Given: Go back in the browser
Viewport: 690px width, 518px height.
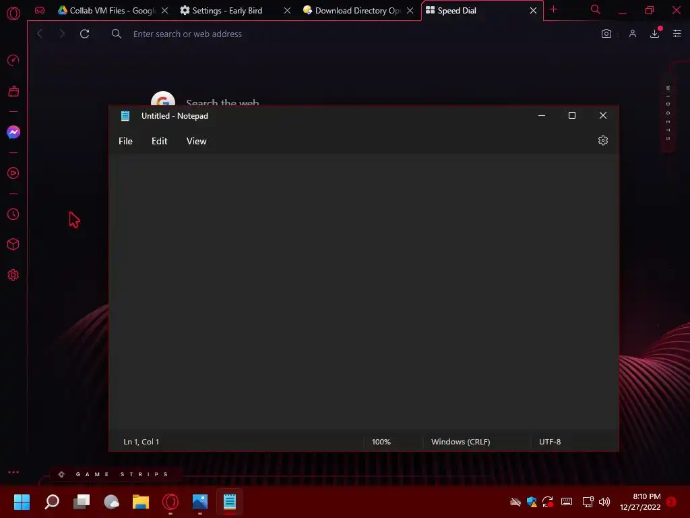Looking at the screenshot, I should pos(40,34).
